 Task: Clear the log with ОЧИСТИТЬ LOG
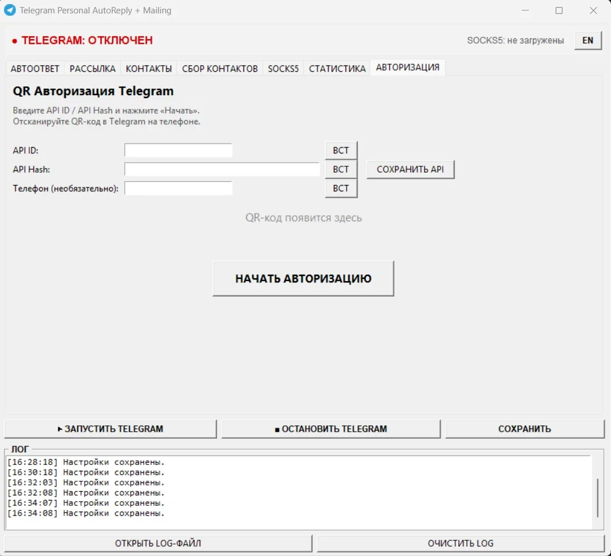click(460, 544)
